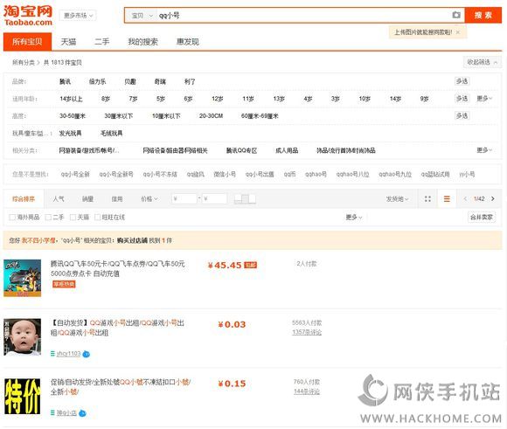Click the 奇缘 brand filter
Viewport: 507px width, 429px height.
[160, 81]
